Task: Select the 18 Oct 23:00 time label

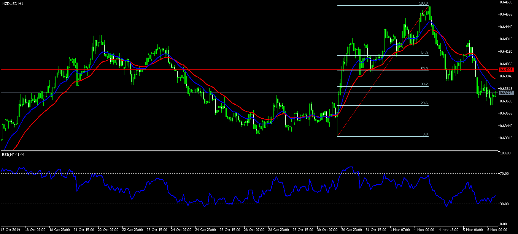Action: pyautogui.click(x=59, y=230)
